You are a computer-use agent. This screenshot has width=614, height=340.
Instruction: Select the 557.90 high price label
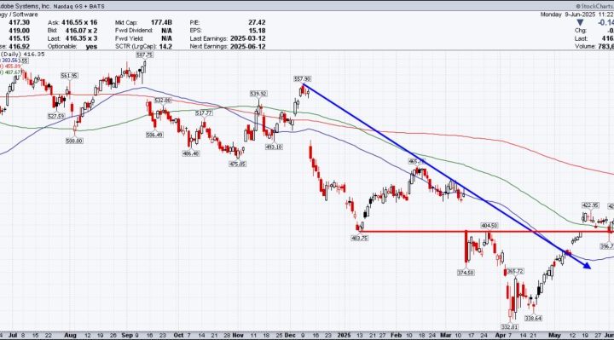point(302,79)
